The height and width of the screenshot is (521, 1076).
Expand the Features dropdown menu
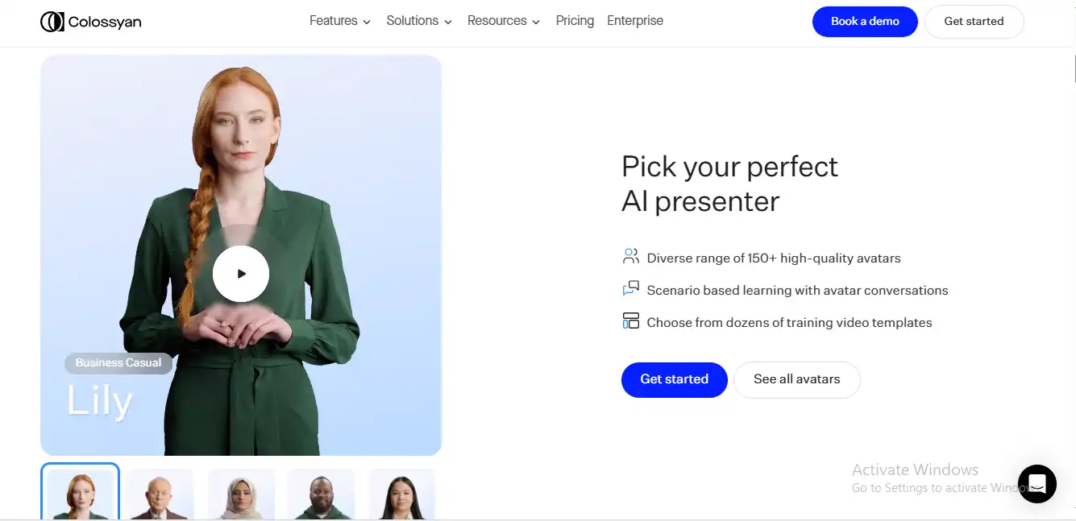coord(339,21)
